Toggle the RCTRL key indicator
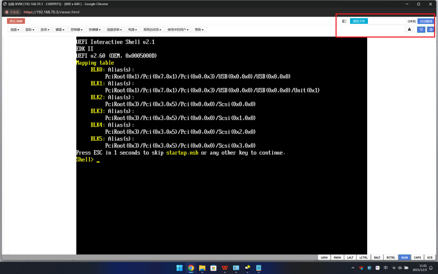Screen dimensions: 438x274 [x=391, y=257]
